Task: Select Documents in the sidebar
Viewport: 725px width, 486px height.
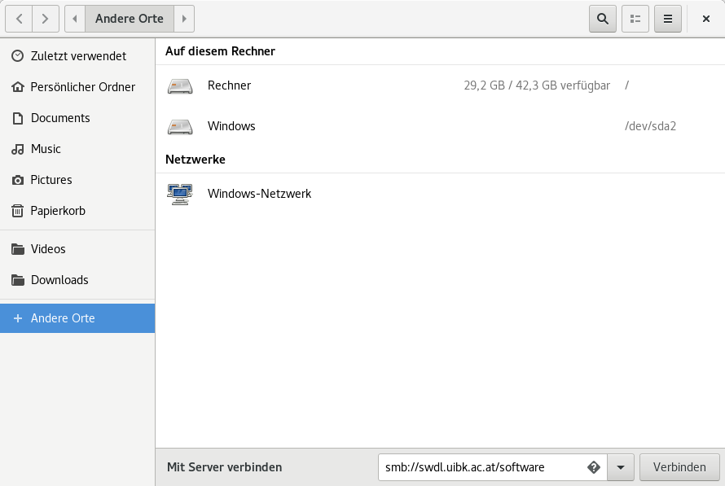Action: [60, 118]
